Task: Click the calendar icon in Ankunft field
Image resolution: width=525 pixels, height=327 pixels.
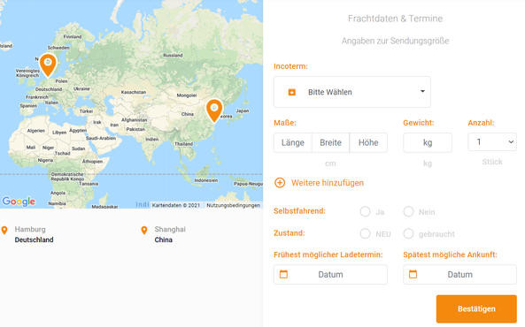Action: (x=413, y=274)
